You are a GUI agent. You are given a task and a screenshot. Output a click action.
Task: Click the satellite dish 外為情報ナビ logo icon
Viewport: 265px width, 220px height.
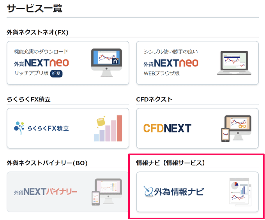(x=148, y=192)
